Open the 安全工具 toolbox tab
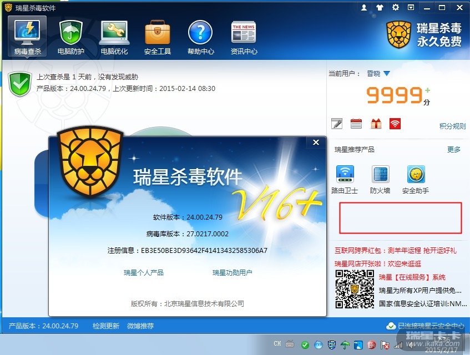Screen dimensions: 470x355 tap(158, 38)
